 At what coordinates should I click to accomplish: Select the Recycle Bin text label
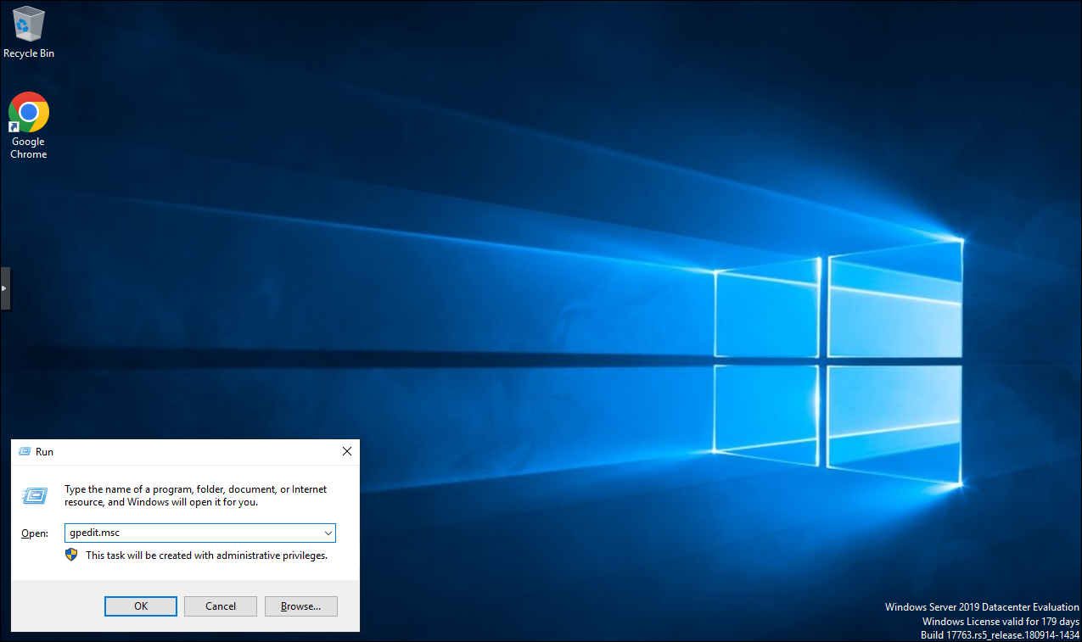click(x=29, y=53)
